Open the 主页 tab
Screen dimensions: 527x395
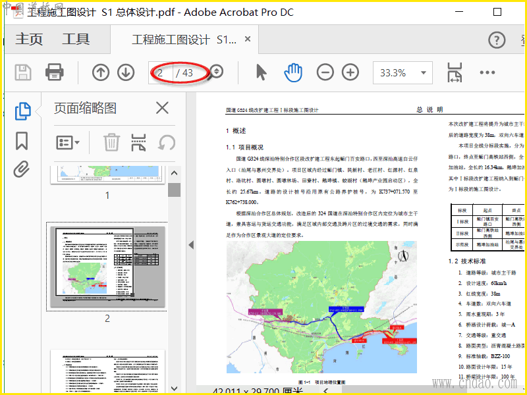(29, 39)
